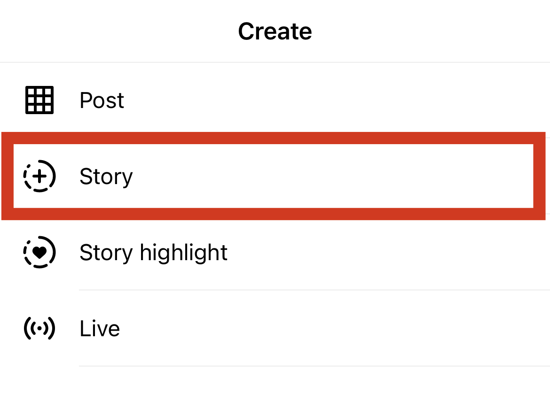
Task: Choose Story from the Create menu
Action: (x=274, y=176)
